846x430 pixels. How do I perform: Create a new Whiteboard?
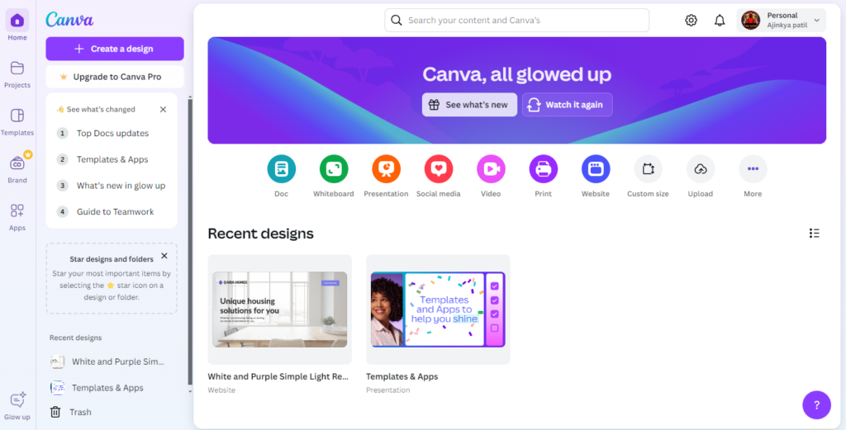(x=334, y=169)
